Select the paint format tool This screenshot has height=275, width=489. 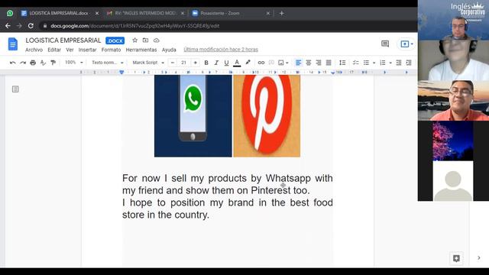click(53, 63)
